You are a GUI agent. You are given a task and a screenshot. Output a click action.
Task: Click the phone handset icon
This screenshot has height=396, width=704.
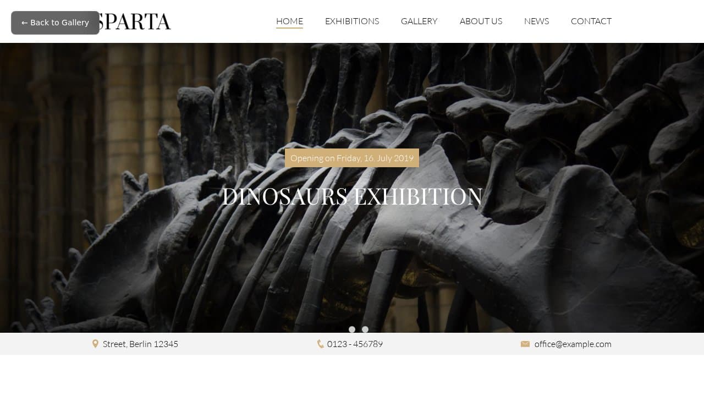point(320,344)
